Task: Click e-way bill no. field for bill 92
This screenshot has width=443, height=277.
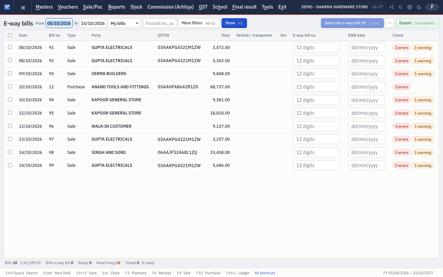Action: pyautogui.click(x=316, y=61)
